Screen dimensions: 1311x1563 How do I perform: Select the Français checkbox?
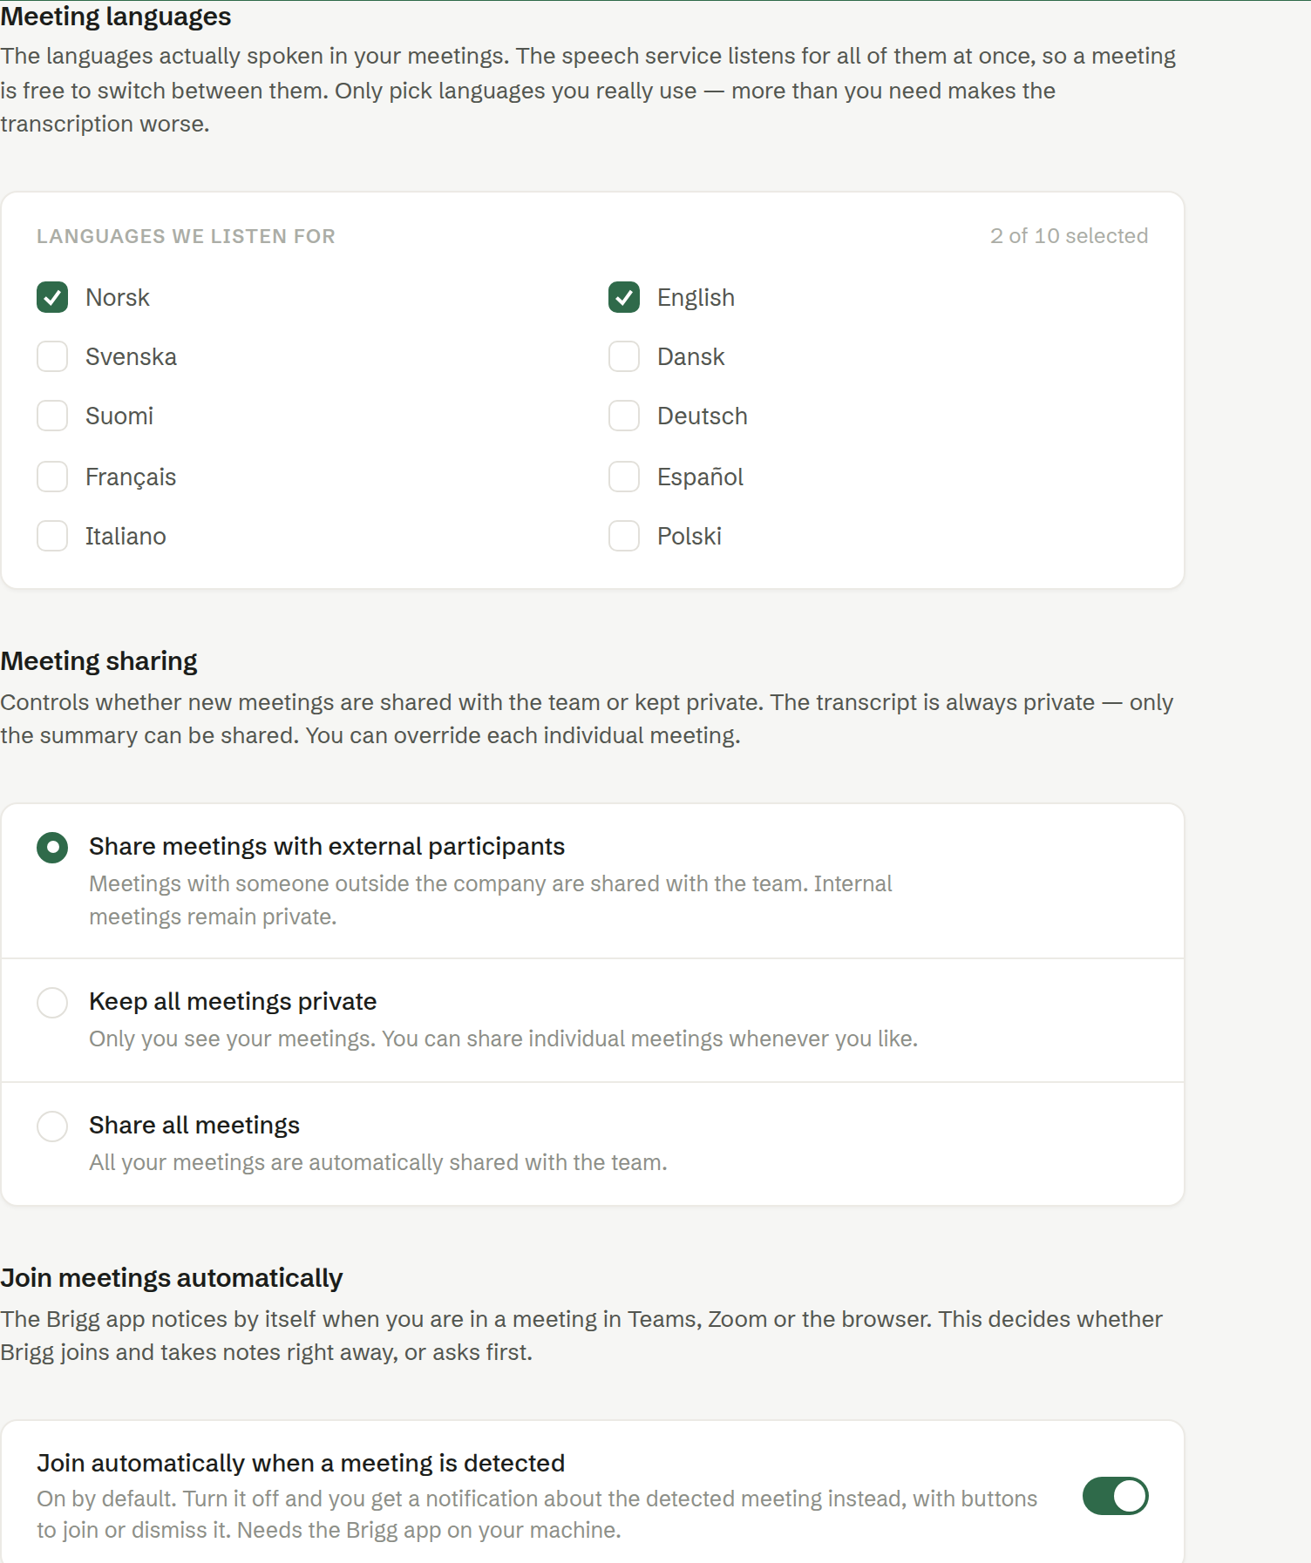tap(52, 477)
